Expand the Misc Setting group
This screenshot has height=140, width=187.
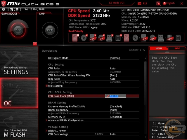pos(55,86)
